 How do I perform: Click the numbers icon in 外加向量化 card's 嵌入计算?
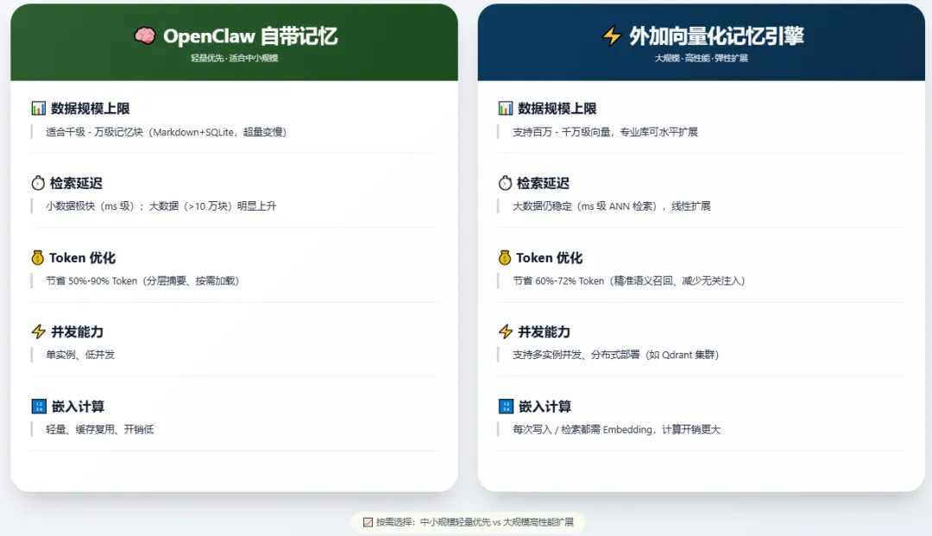coord(506,407)
